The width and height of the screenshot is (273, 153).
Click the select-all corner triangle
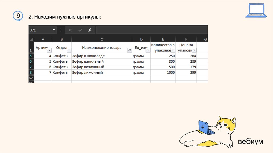coord(31,39)
